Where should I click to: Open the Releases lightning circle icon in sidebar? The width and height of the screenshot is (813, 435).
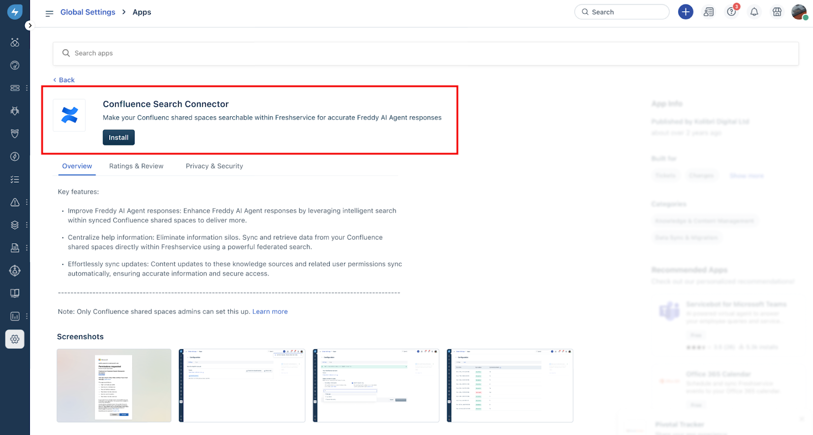click(15, 156)
